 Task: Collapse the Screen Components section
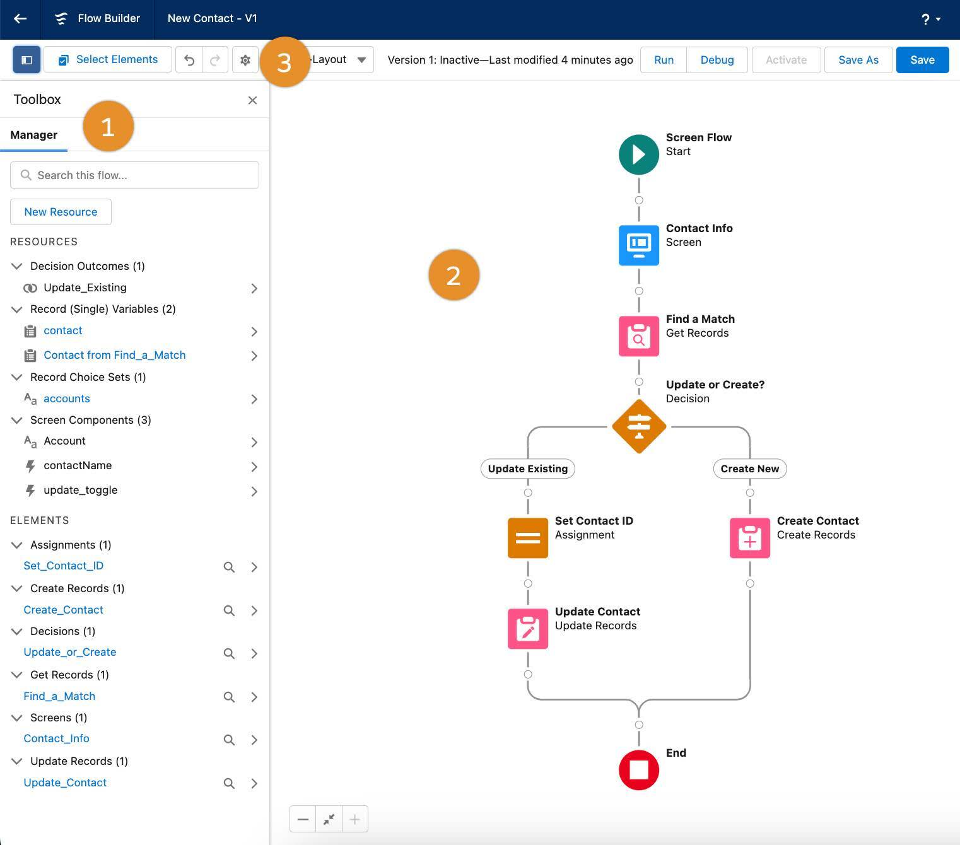coord(17,419)
